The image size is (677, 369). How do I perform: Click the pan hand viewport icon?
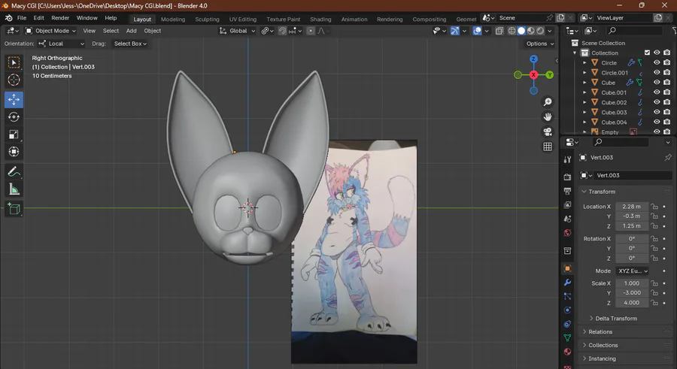point(548,116)
